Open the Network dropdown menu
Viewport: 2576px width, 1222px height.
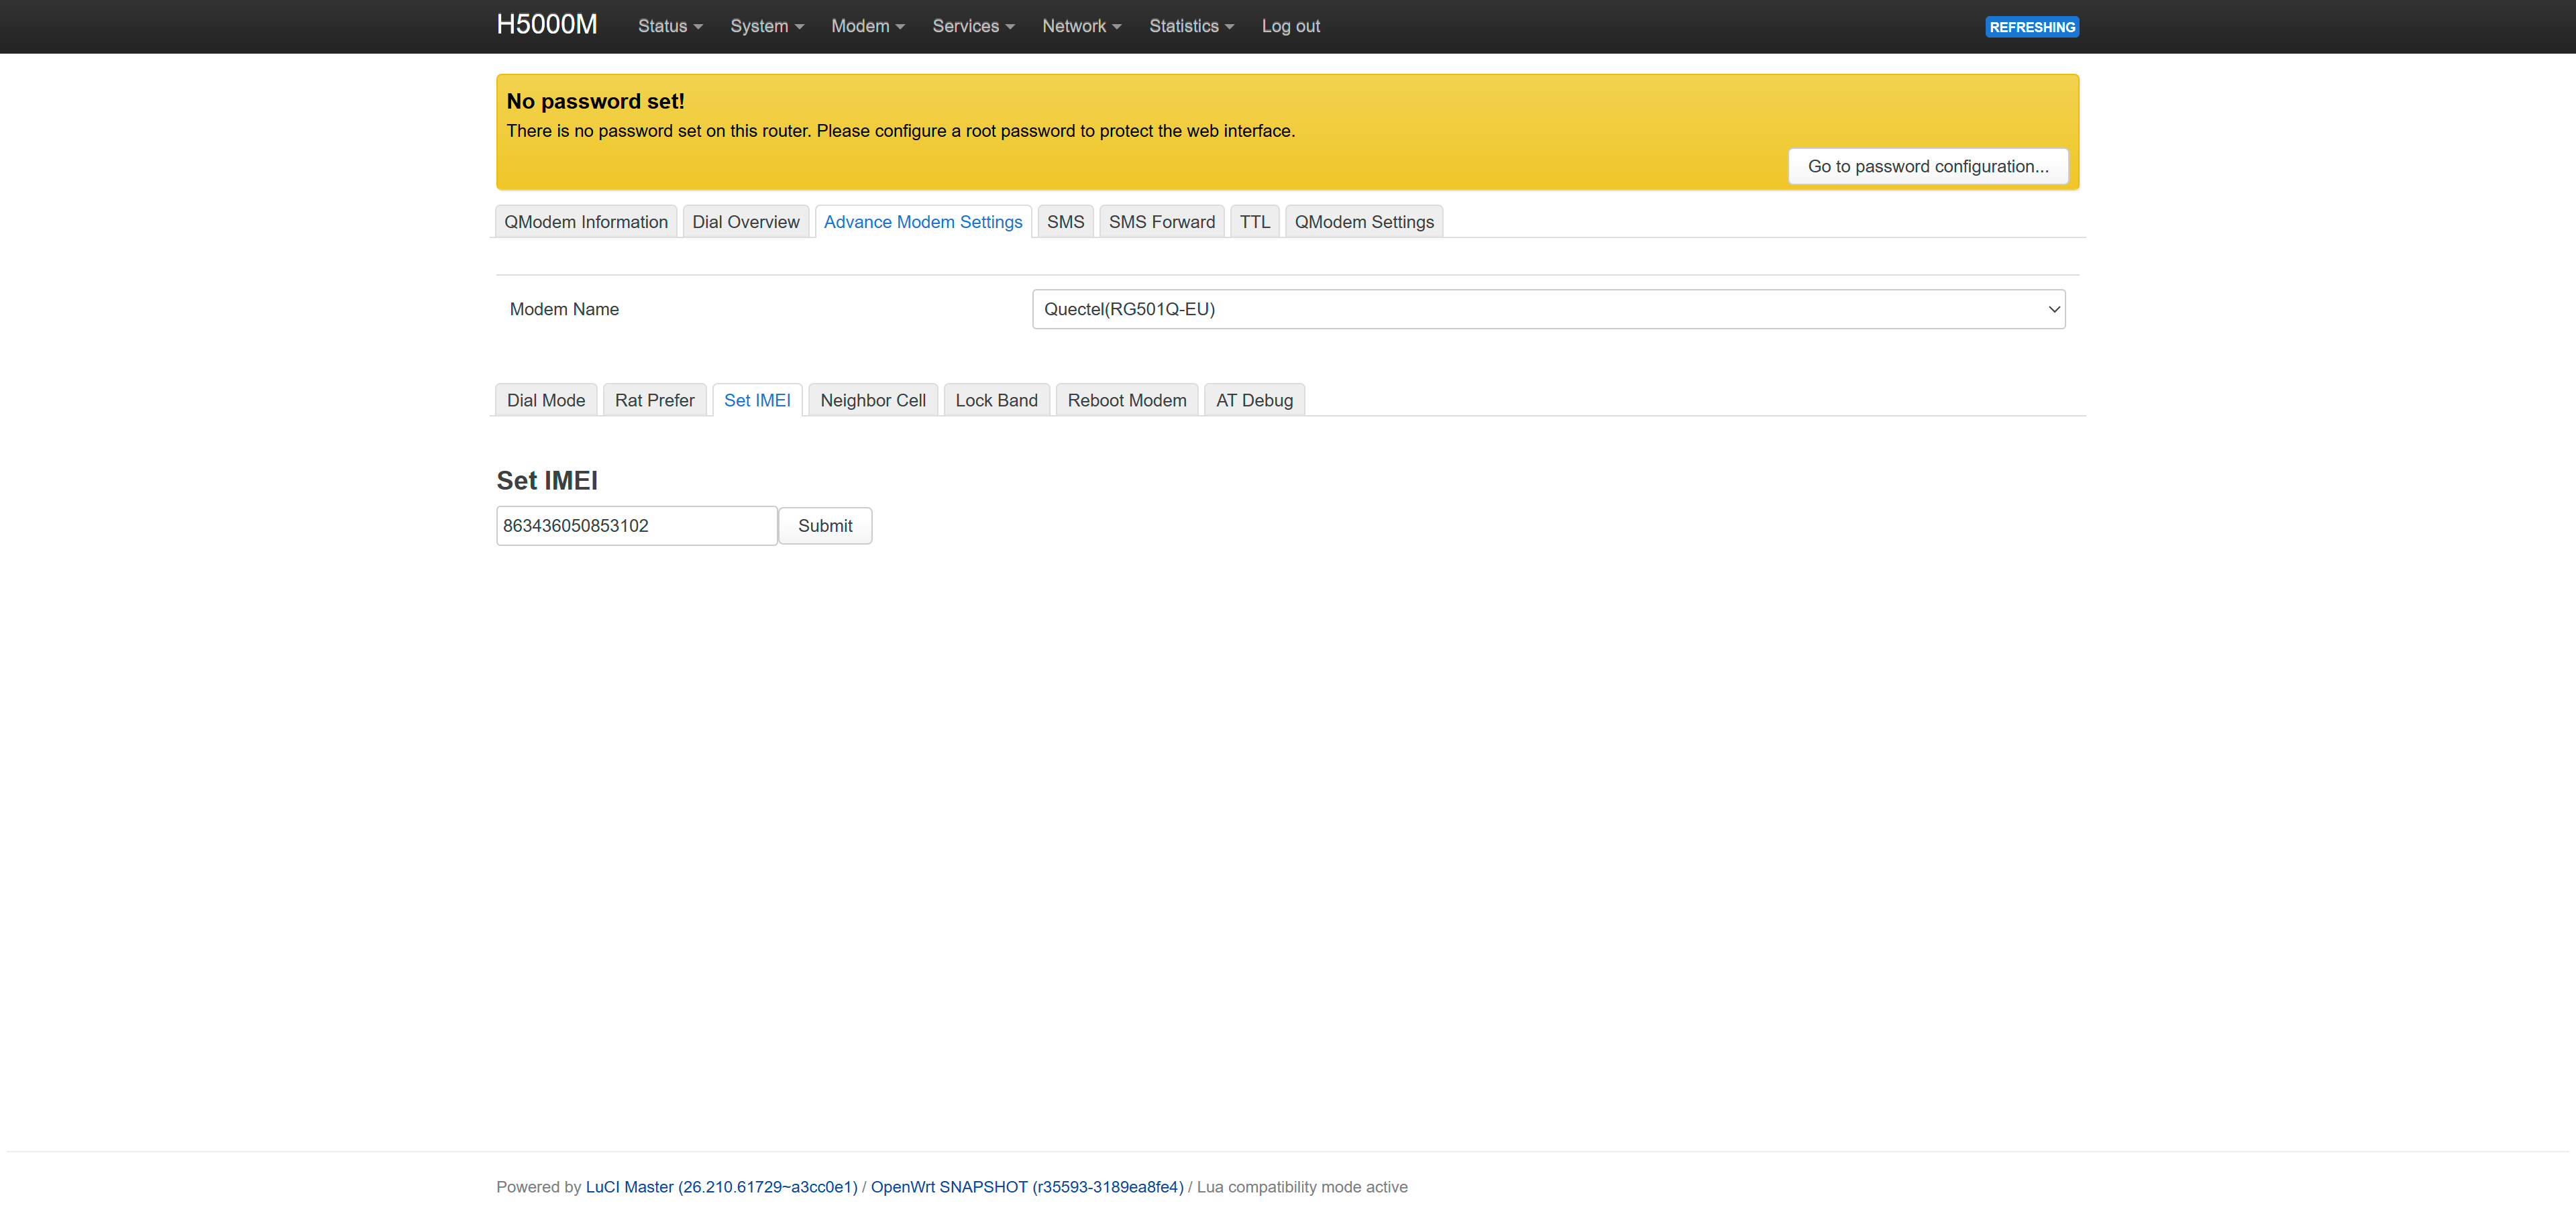(1081, 26)
